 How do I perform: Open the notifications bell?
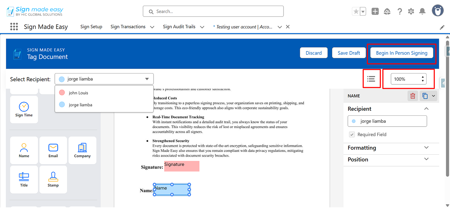[422, 12]
